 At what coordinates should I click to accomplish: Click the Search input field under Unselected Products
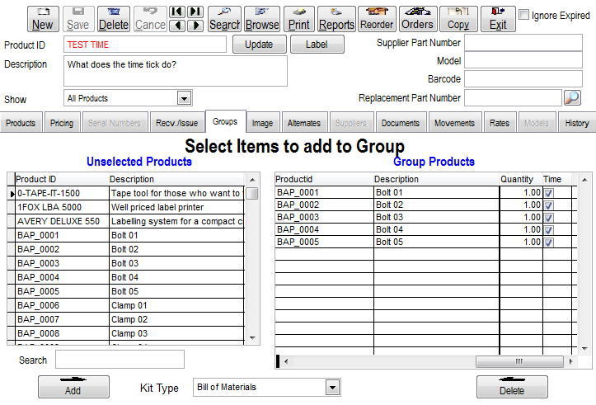120,360
